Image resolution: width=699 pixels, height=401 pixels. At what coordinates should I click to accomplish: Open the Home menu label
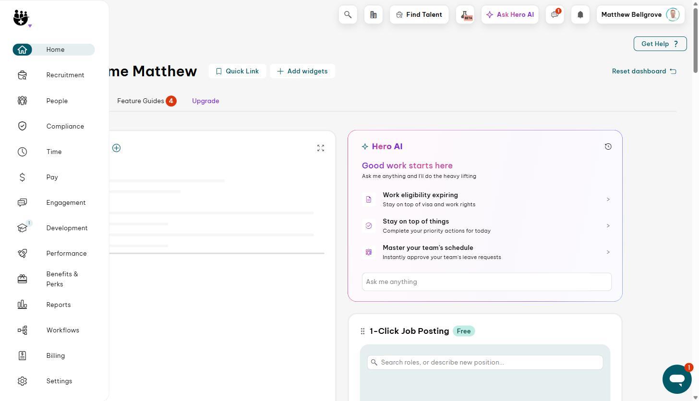(55, 49)
